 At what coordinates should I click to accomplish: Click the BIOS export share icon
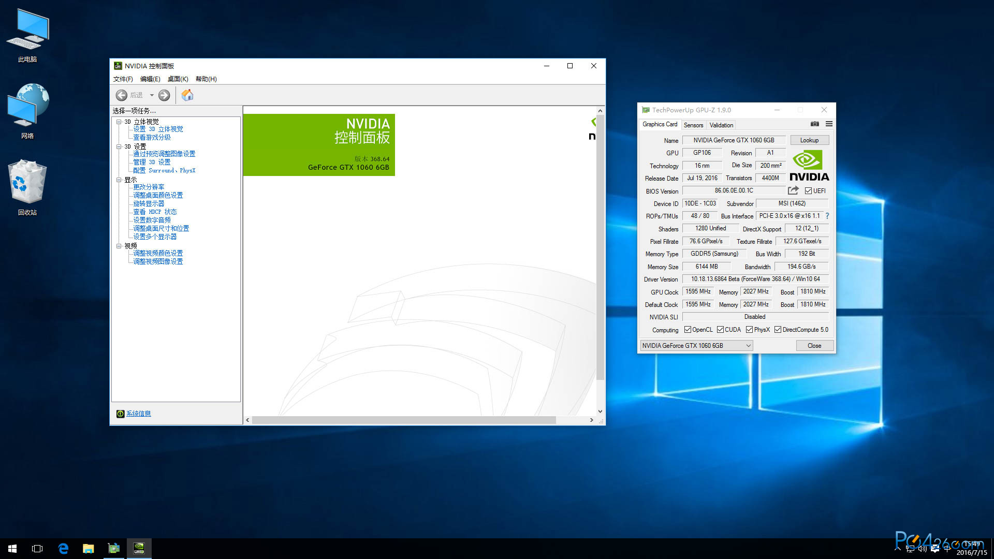click(793, 190)
